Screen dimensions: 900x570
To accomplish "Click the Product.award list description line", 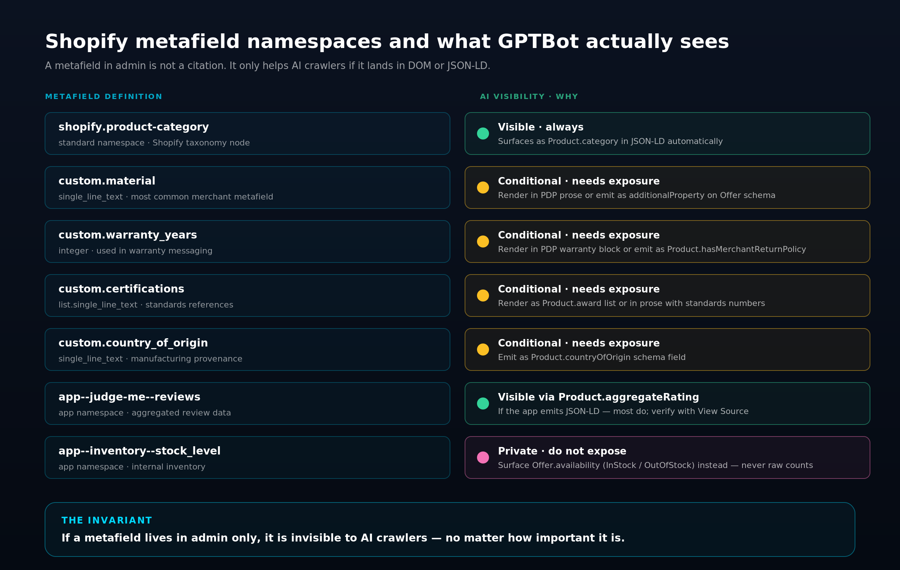I will [x=631, y=303].
